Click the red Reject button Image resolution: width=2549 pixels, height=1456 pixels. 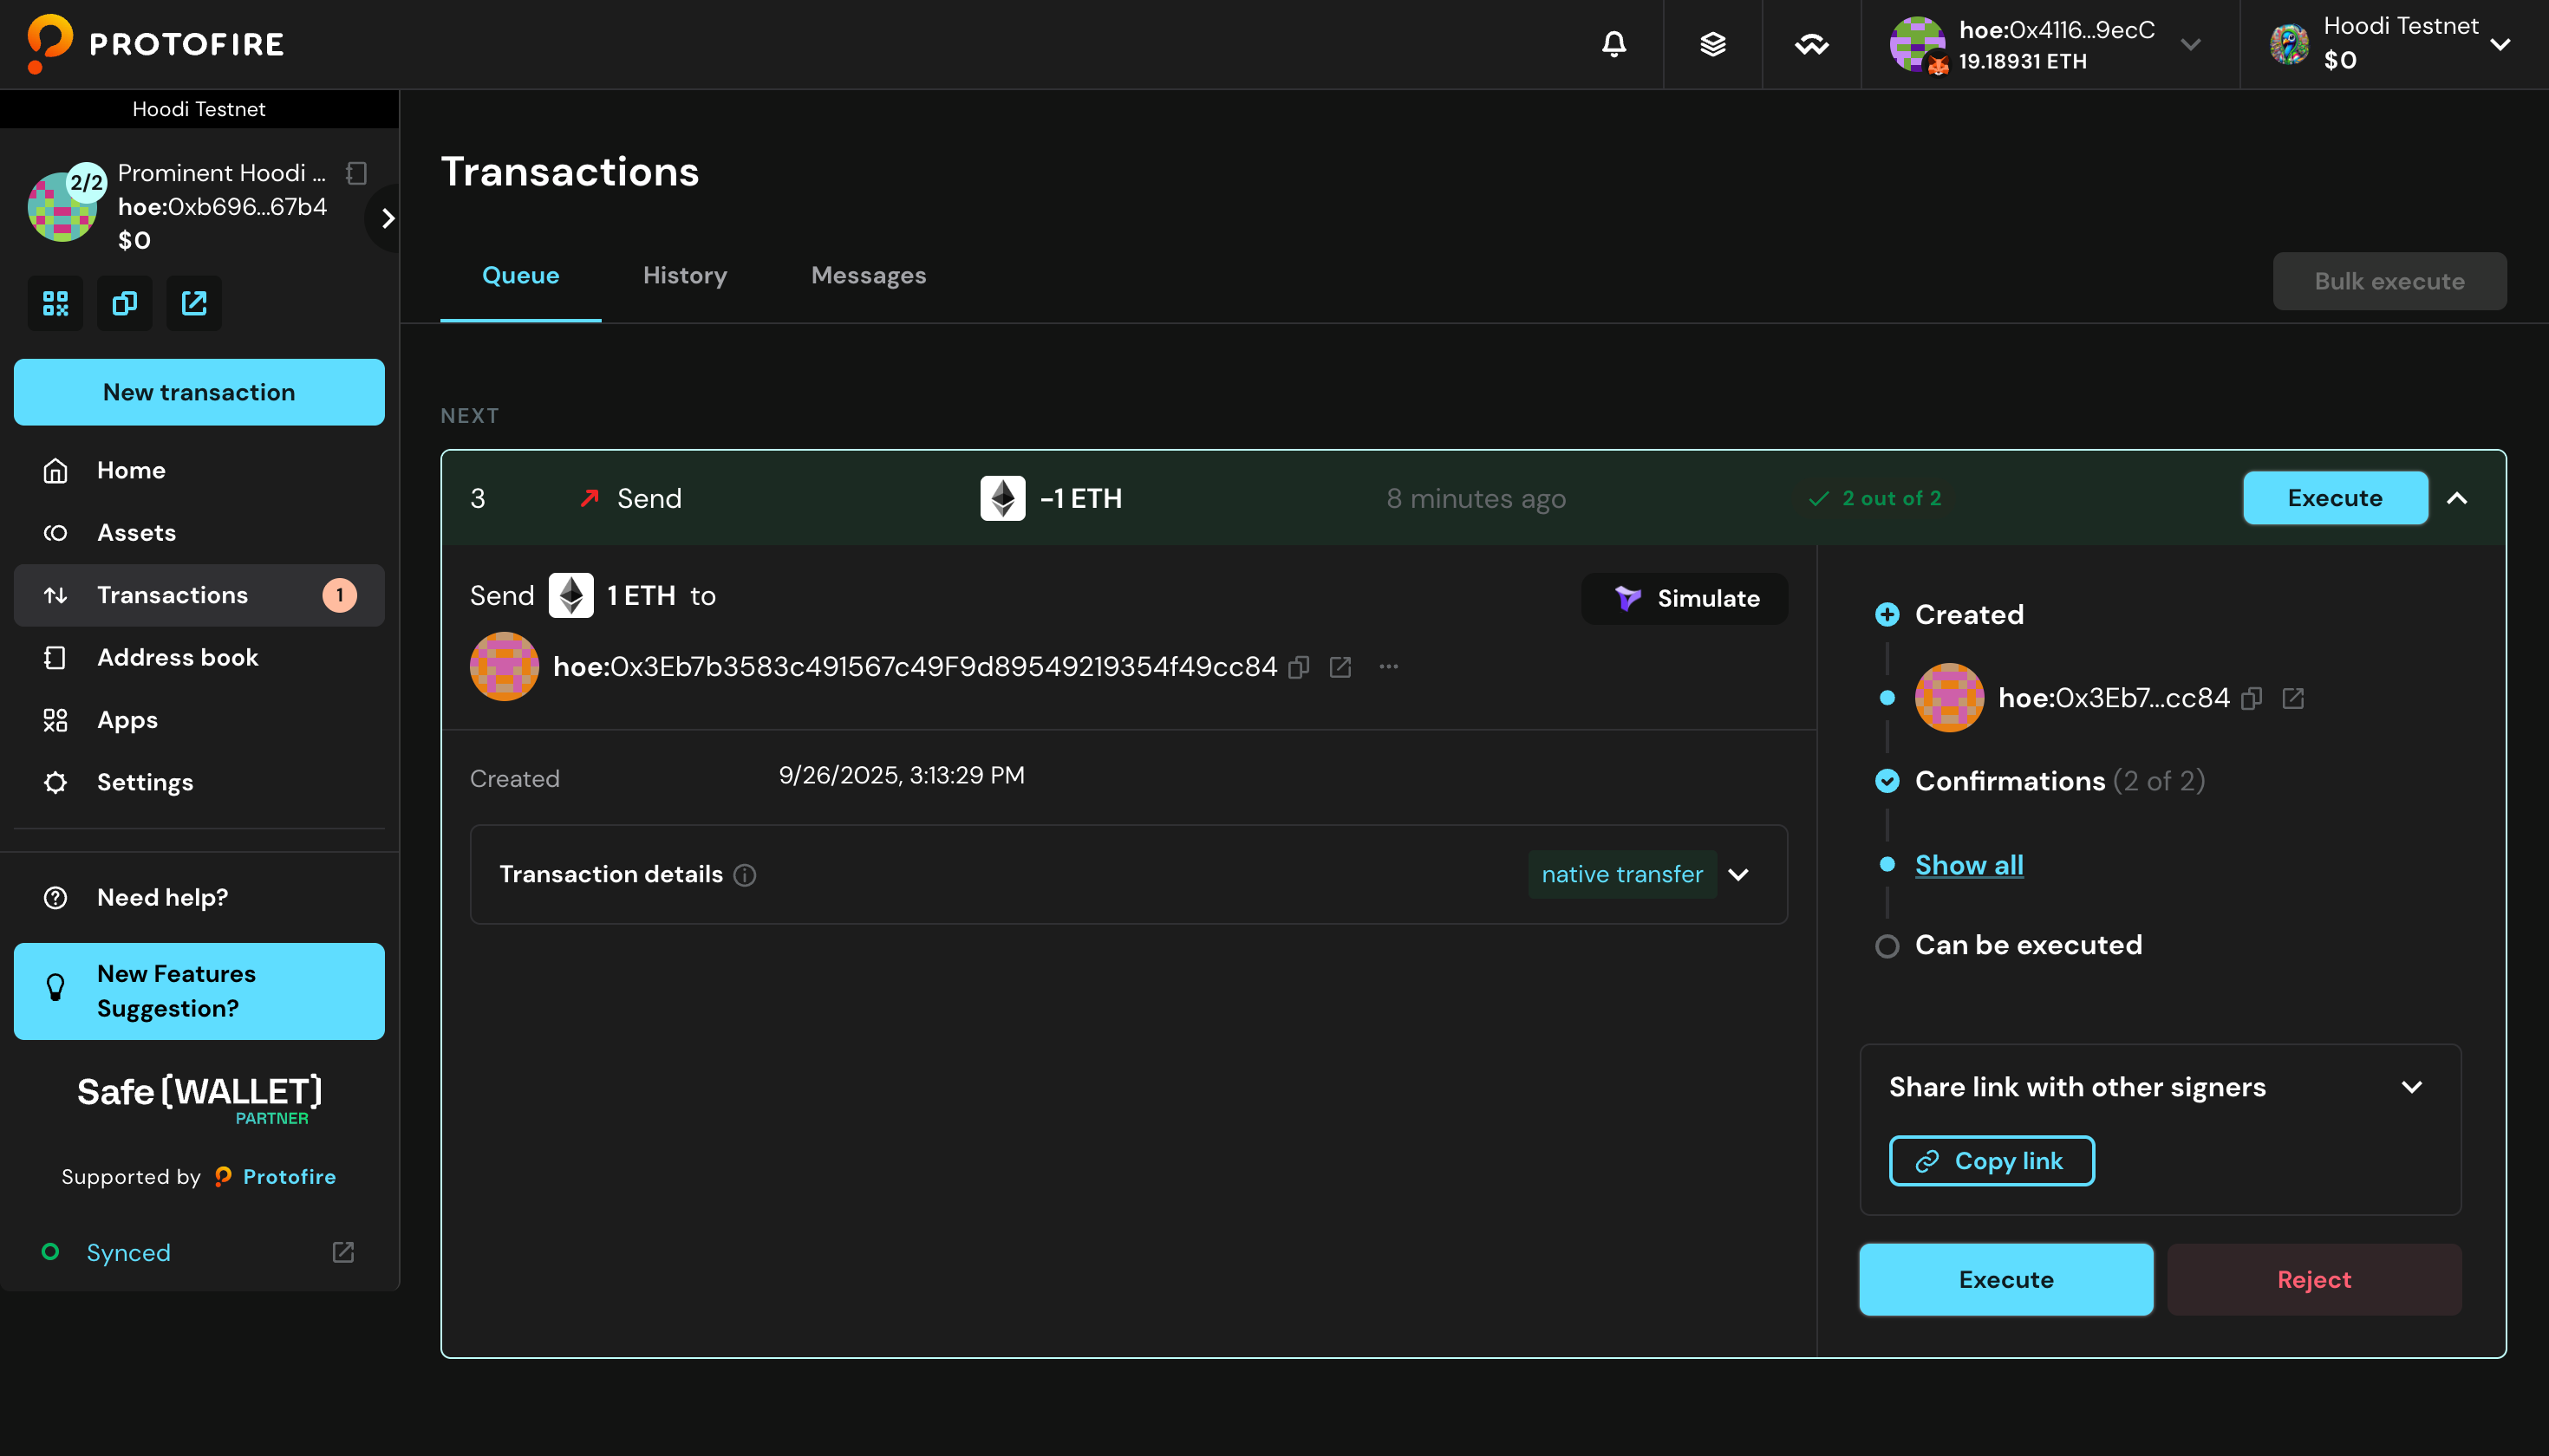(x=2313, y=1279)
